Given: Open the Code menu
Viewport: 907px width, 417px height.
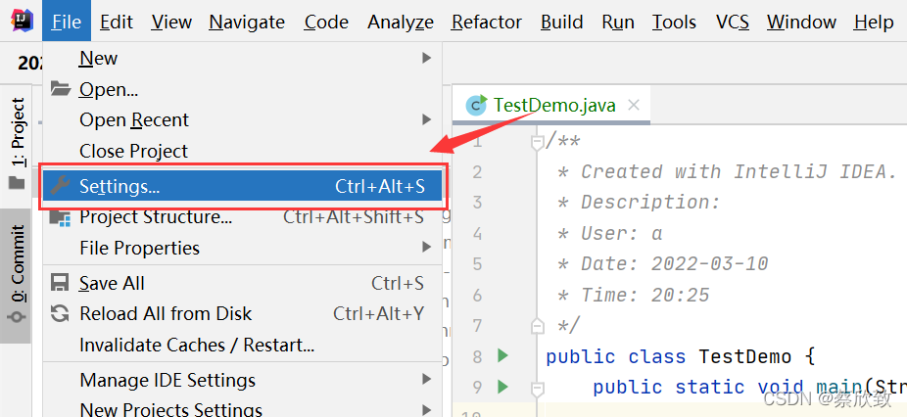Looking at the screenshot, I should click(326, 22).
